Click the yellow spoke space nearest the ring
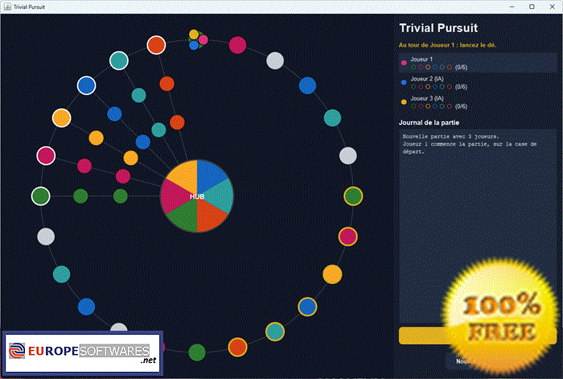 97,138
